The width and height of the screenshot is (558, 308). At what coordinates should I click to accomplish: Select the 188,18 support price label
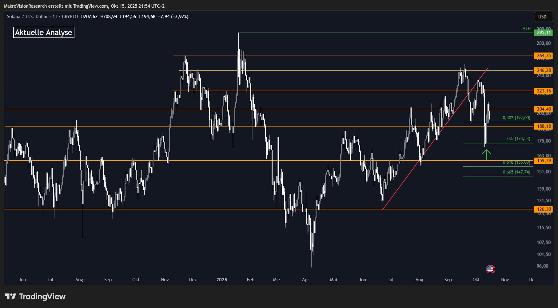click(x=543, y=126)
